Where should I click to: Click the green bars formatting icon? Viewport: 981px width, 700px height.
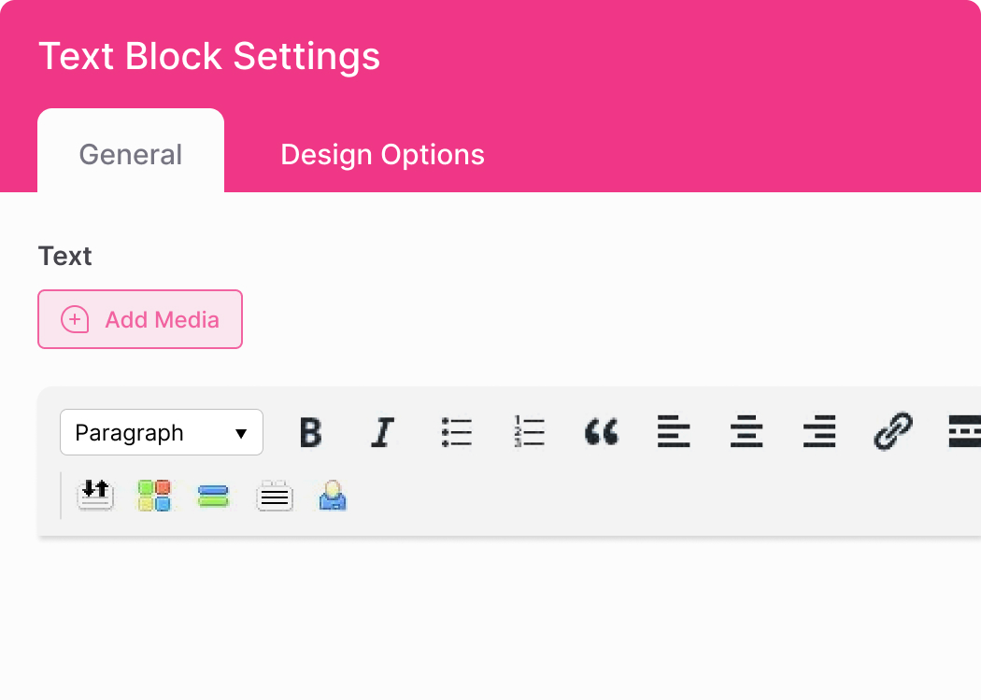(x=214, y=496)
